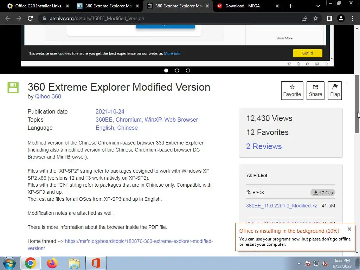The image size is (360, 270).
Task: Open the Windows Start orb
Action: pos(9,263)
